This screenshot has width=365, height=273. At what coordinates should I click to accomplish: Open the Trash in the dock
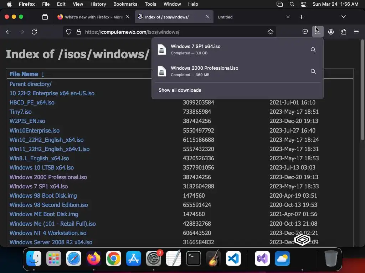(331, 258)
